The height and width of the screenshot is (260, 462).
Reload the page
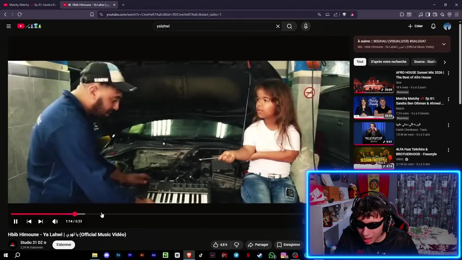[19, 14]
